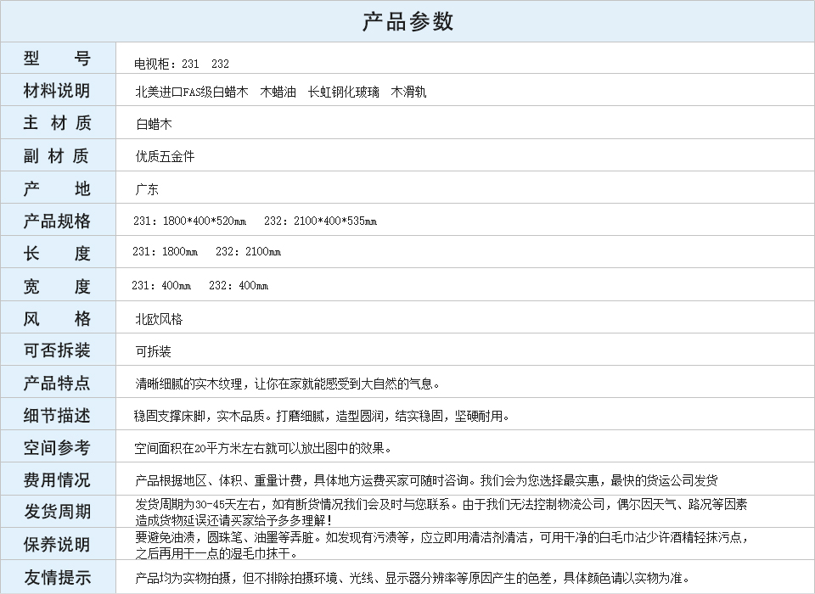Select the 可否拆装 label cell
The width and height of the screenshot is (815, 594).
coord(57,350)
